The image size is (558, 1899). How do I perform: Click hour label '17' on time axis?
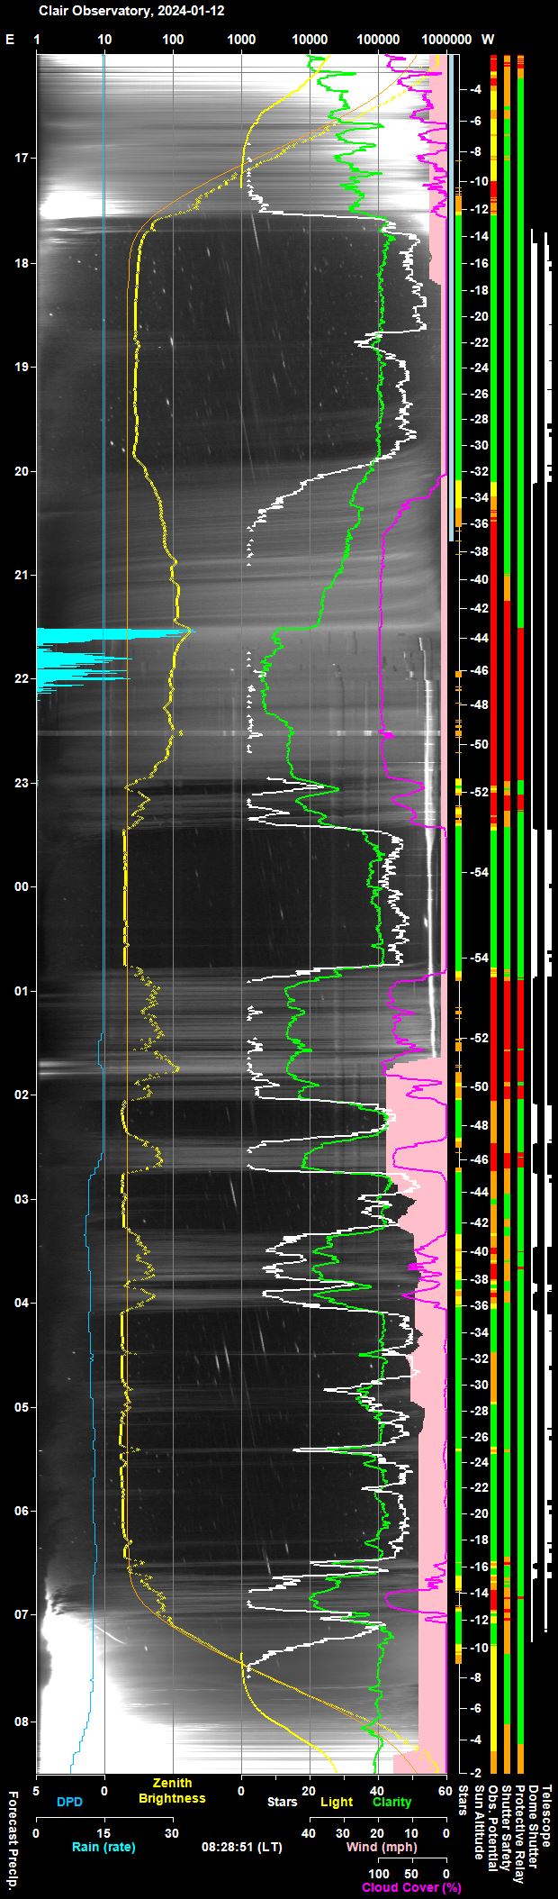tap(21, 158)
